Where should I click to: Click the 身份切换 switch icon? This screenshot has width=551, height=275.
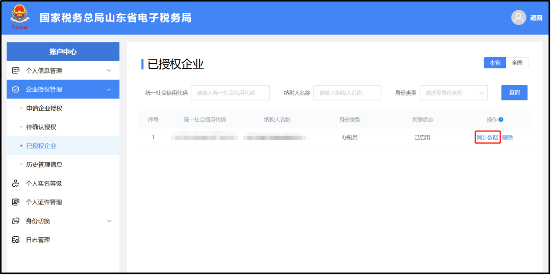point(16,221)
